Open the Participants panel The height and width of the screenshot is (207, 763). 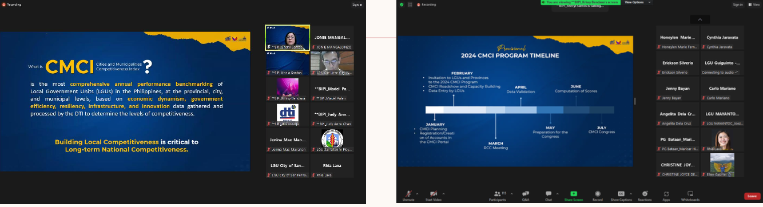[497, 195]
